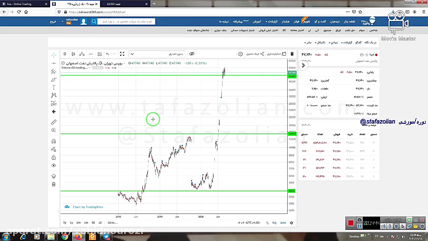Switch to the در یک نگاه tab
The image size is (428, 241).
(370, 43)
